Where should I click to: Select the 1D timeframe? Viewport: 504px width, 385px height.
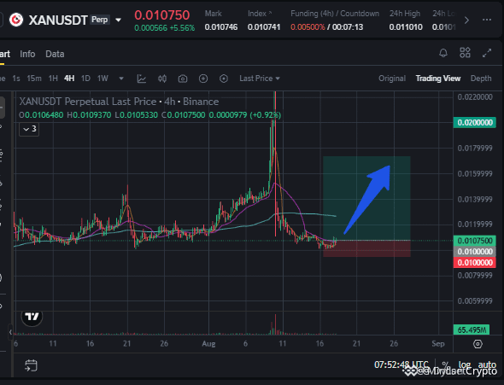85,79
